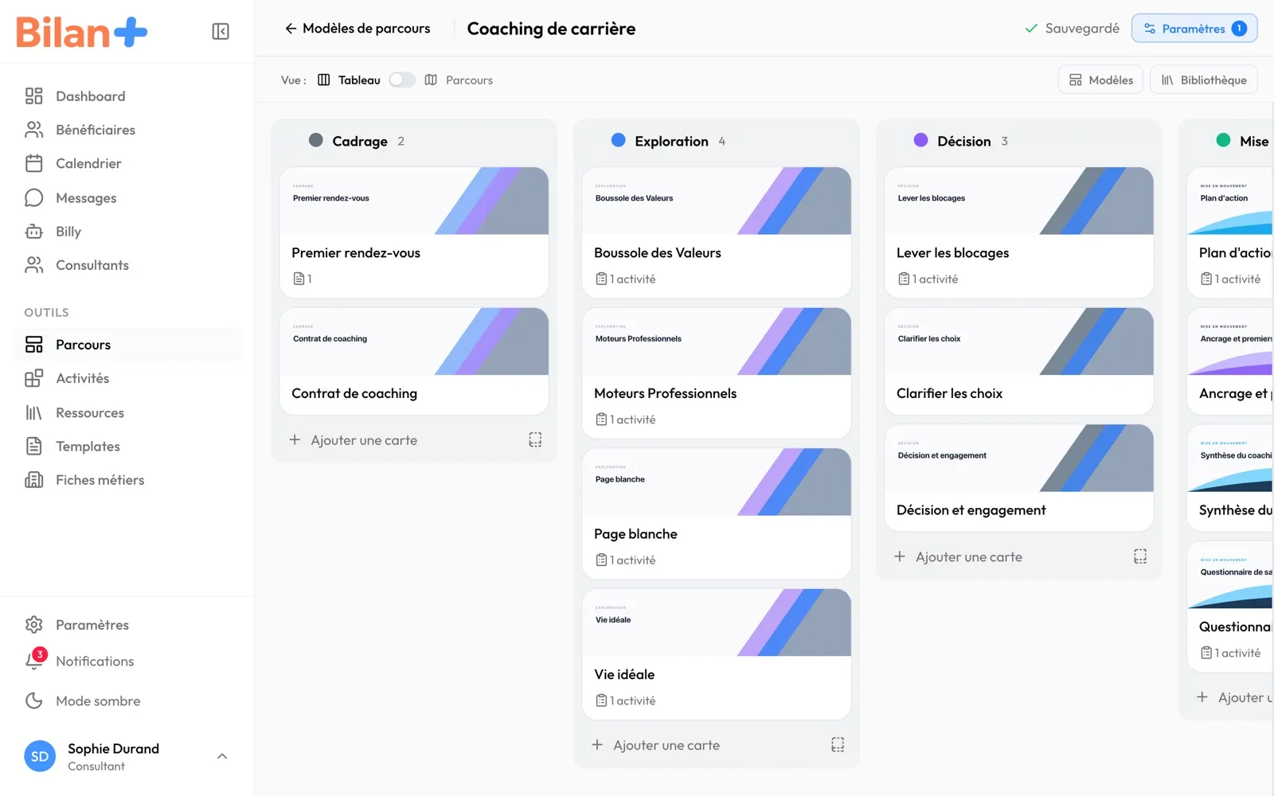Click the dashed template icon in Décision column
The image size is (1274, 796).
(1140, 556)
